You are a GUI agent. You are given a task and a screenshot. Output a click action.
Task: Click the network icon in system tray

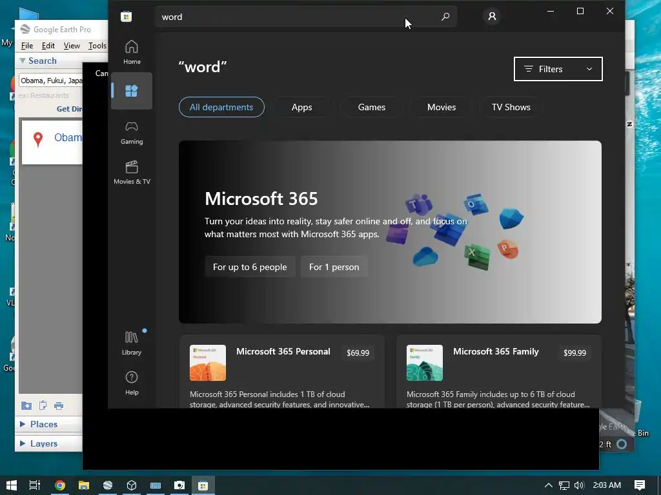(x=564, y=485)
